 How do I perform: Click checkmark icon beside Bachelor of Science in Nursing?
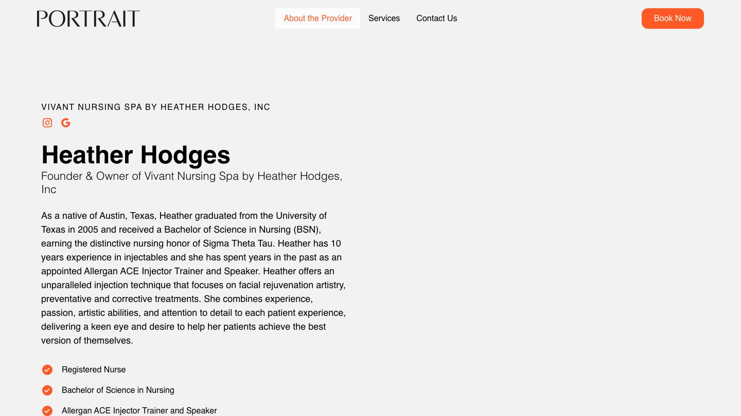coord(47,390)
